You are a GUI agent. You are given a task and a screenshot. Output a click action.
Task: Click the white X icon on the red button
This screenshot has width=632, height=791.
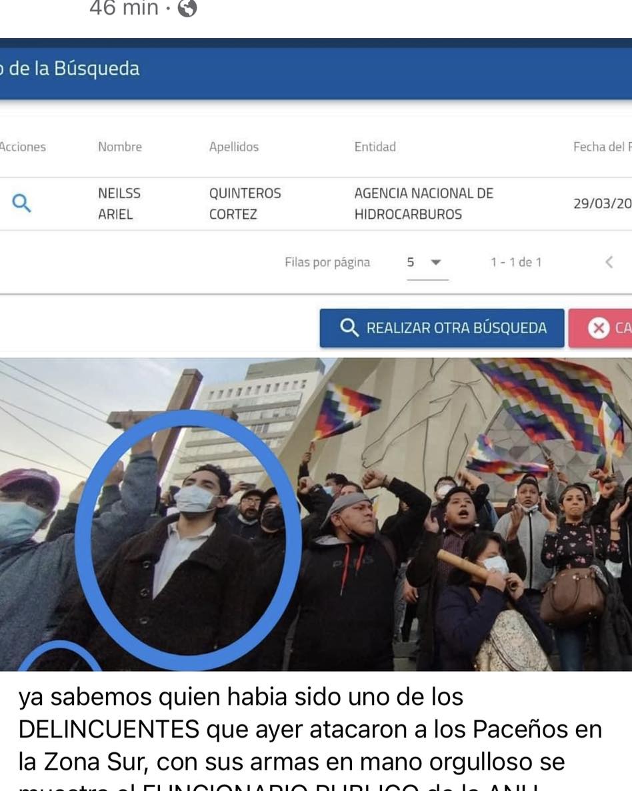[x=598, y=328]
